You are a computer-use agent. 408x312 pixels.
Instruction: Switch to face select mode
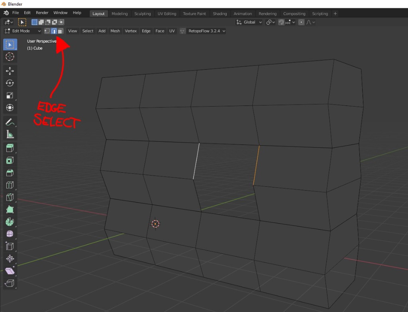60,31
